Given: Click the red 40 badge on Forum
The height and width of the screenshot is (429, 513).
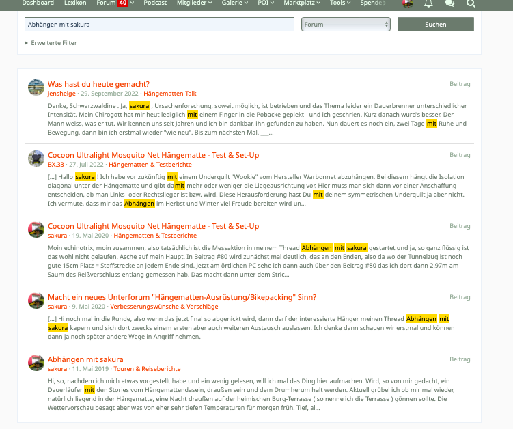Looking at the screenshot, I should pos(122,3).
